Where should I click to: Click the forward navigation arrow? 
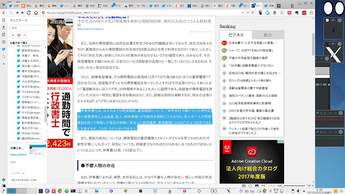(11, 13)
